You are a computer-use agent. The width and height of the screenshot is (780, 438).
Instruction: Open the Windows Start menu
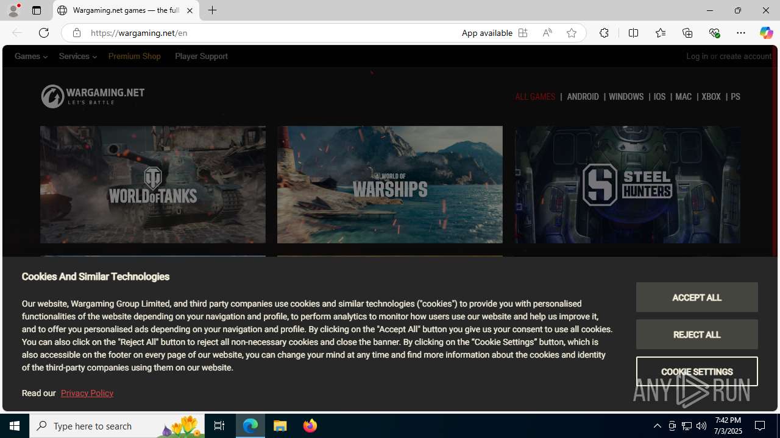[15, 426]
